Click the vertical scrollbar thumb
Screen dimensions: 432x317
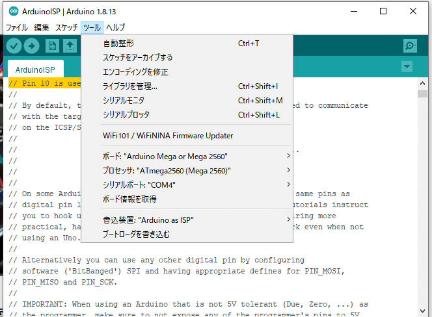click(422, 94)
